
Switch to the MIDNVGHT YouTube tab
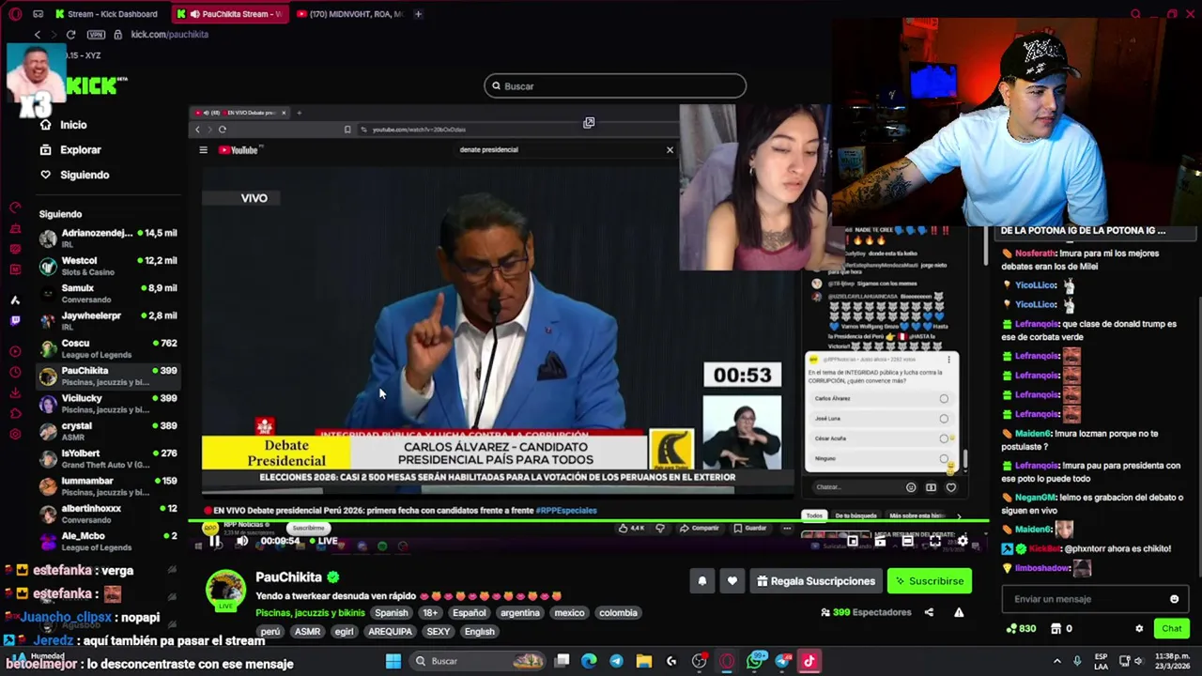tap(350, 14)
